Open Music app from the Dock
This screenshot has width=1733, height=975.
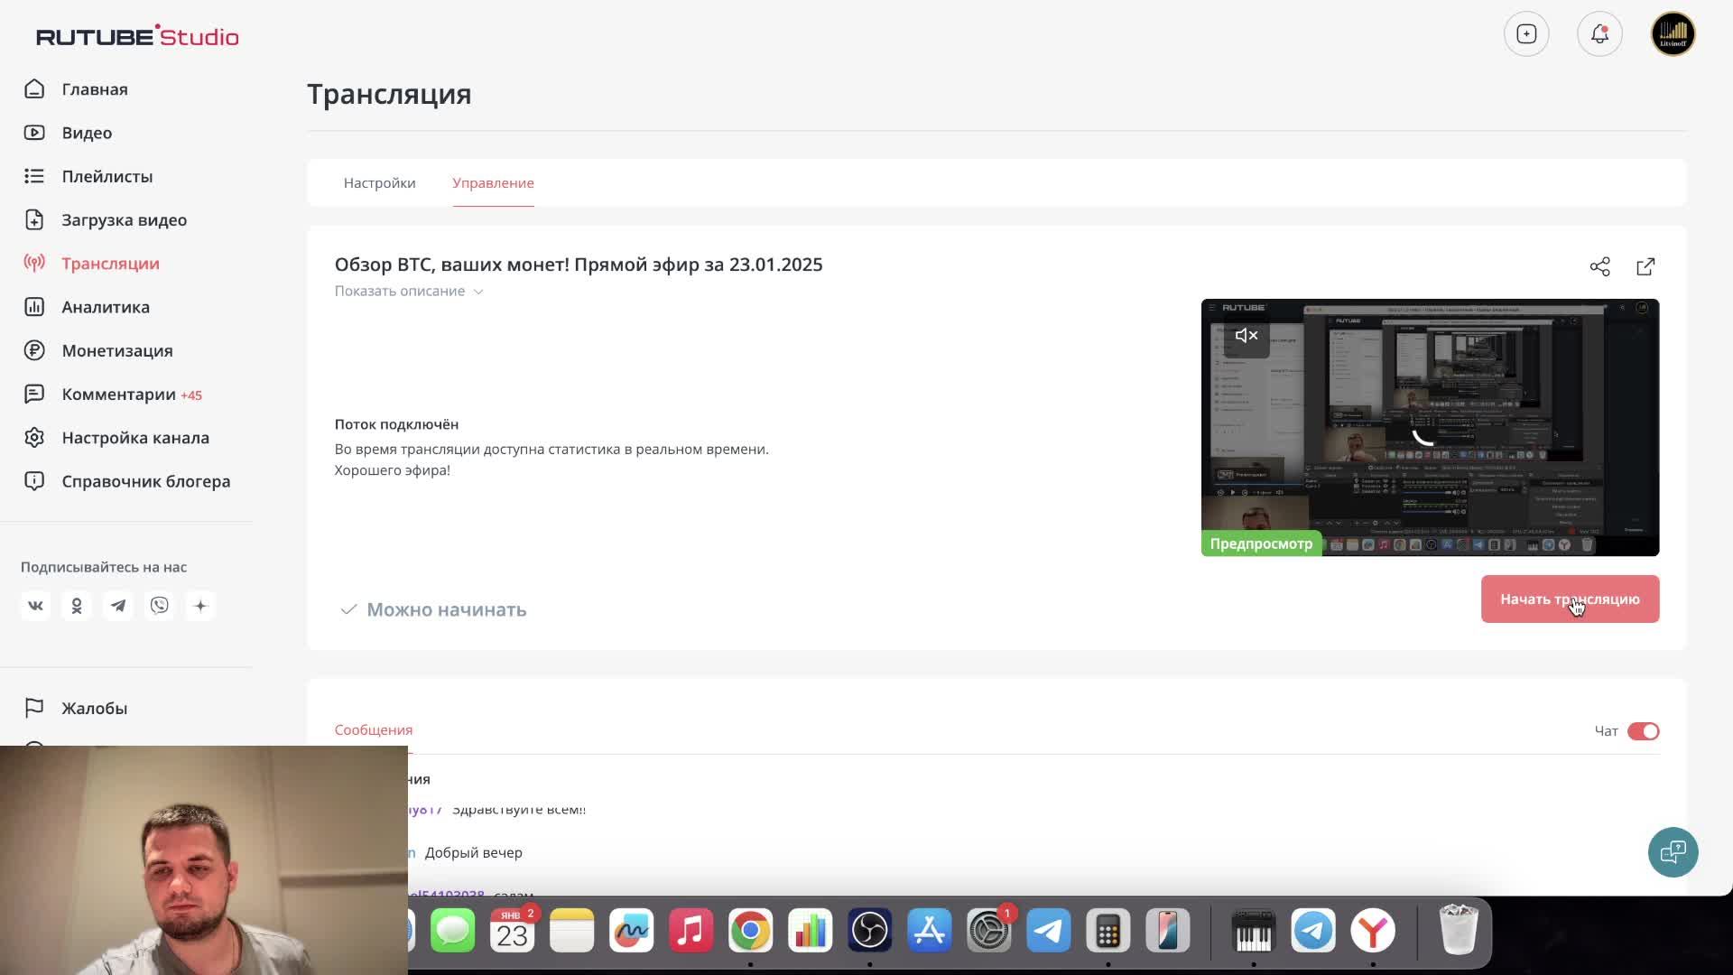tap(690, 931)
